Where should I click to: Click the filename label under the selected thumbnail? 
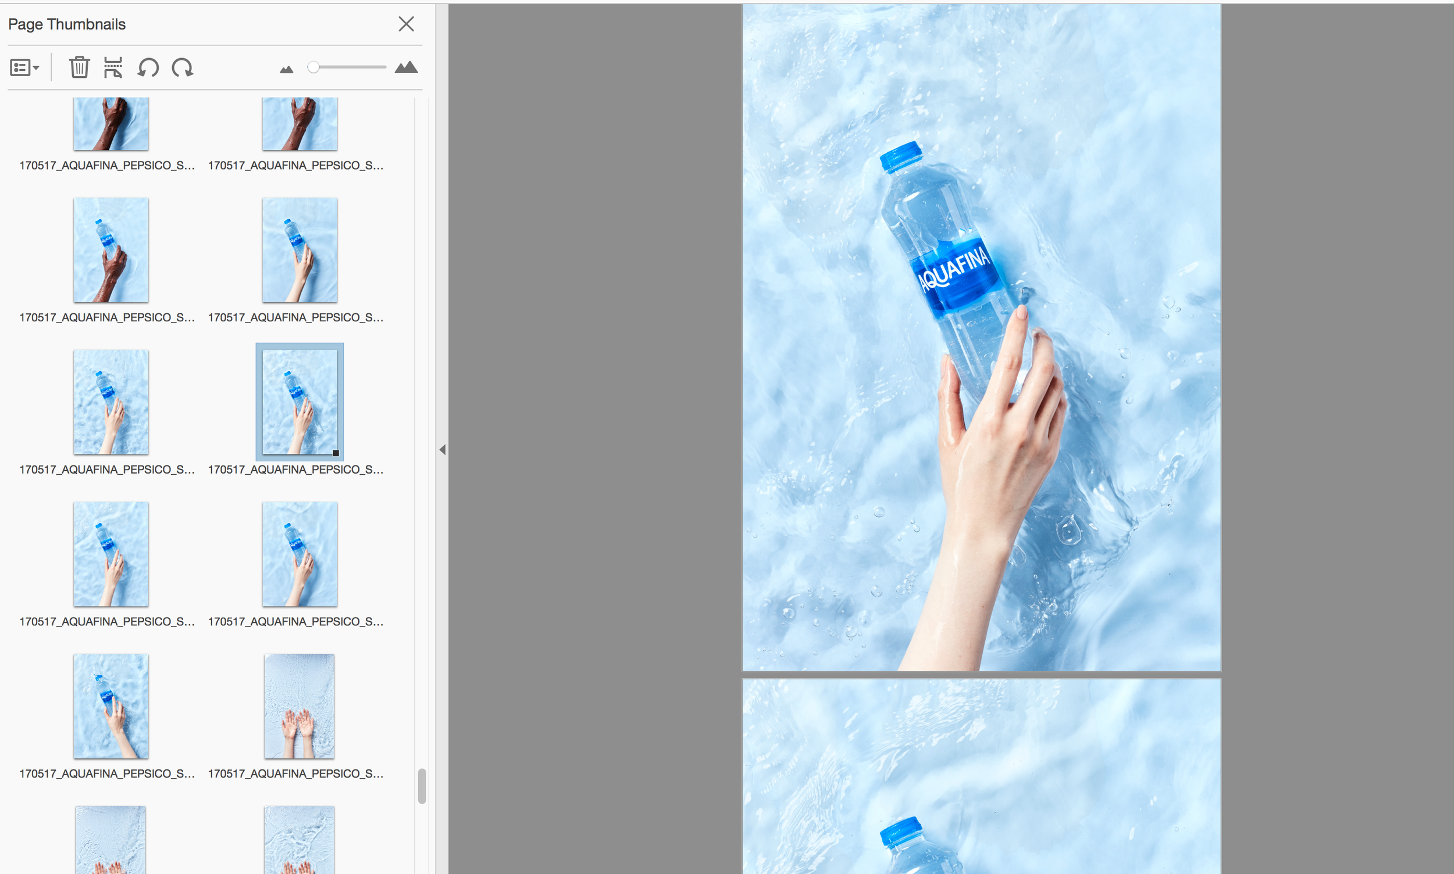pyautogui.click(x=296, y=470)
